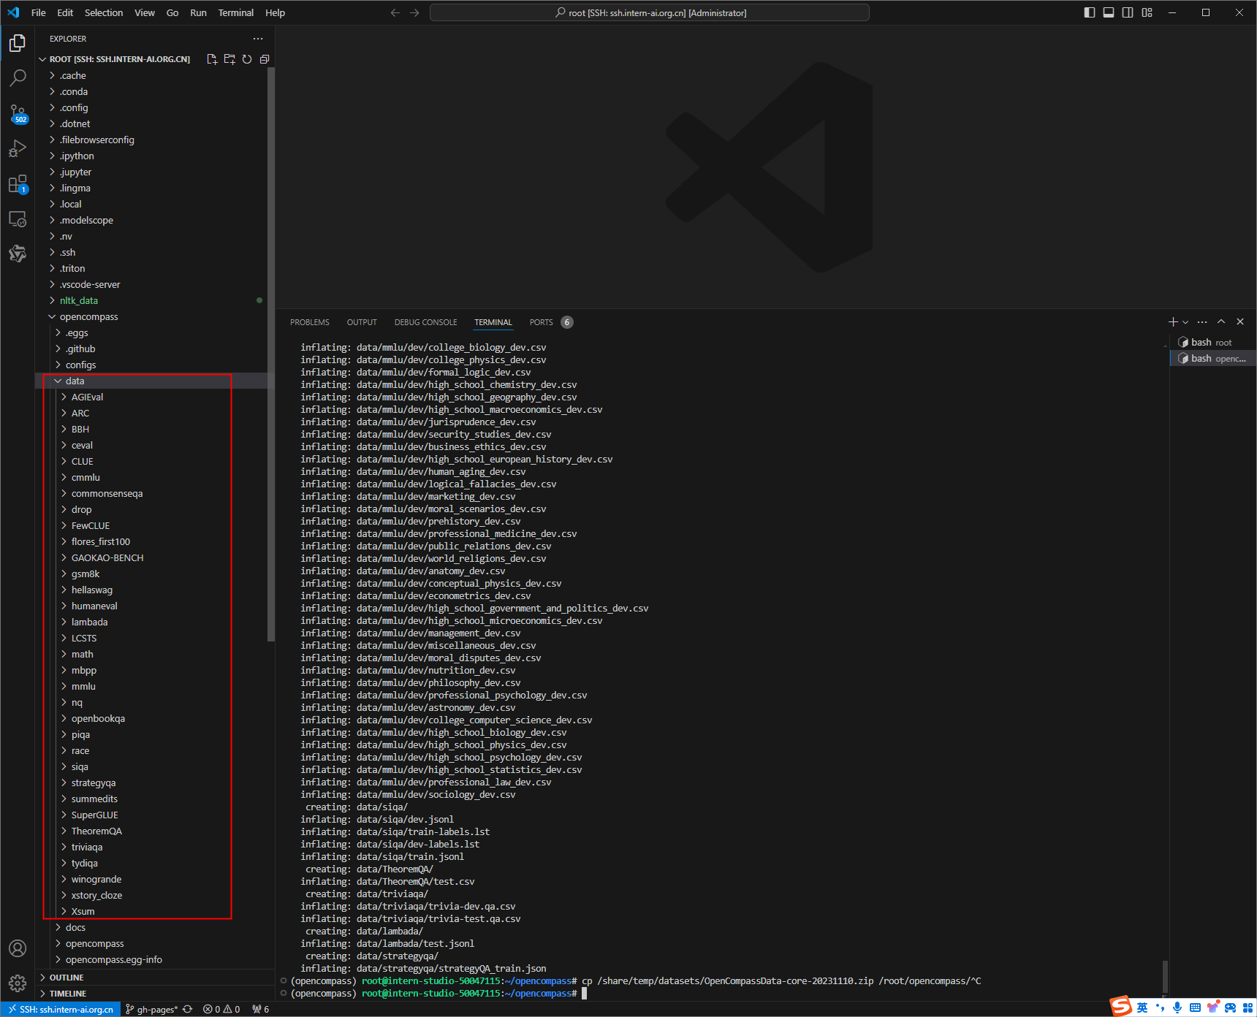1257x1017 pixels.
Task: Open the Manage gear settings icon
Action: coord(18,983)
